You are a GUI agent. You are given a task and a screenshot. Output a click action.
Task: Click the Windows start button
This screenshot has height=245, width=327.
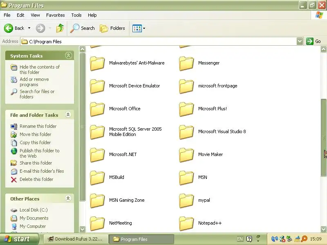point(19,239)
